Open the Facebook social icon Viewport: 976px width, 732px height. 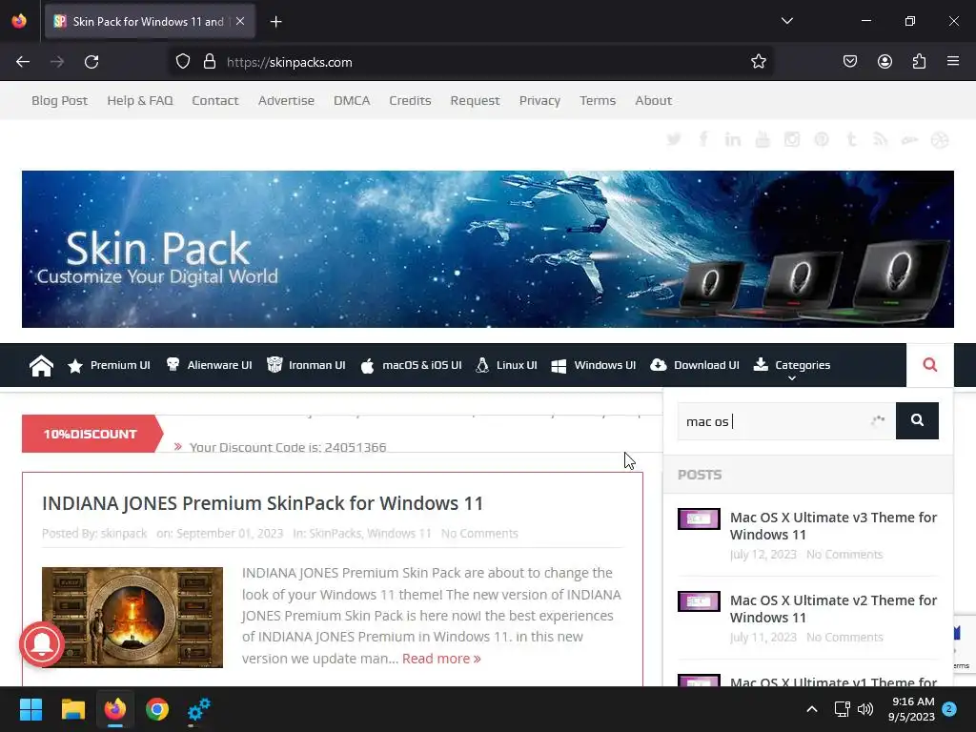click(x=703, y=139)
